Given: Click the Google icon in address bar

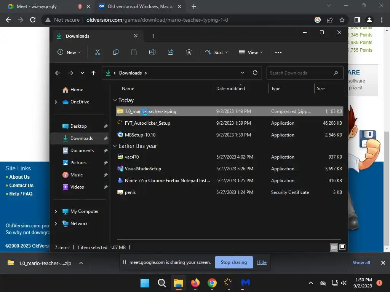Looking at the screenshot, I should point(318,20).
